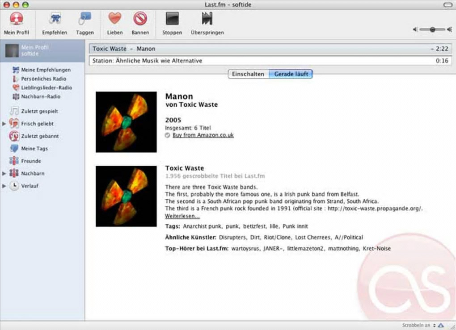This screenshot has width=456, height=330.
Task: Switch to the Einschalten tab
Action: point(249,74)
